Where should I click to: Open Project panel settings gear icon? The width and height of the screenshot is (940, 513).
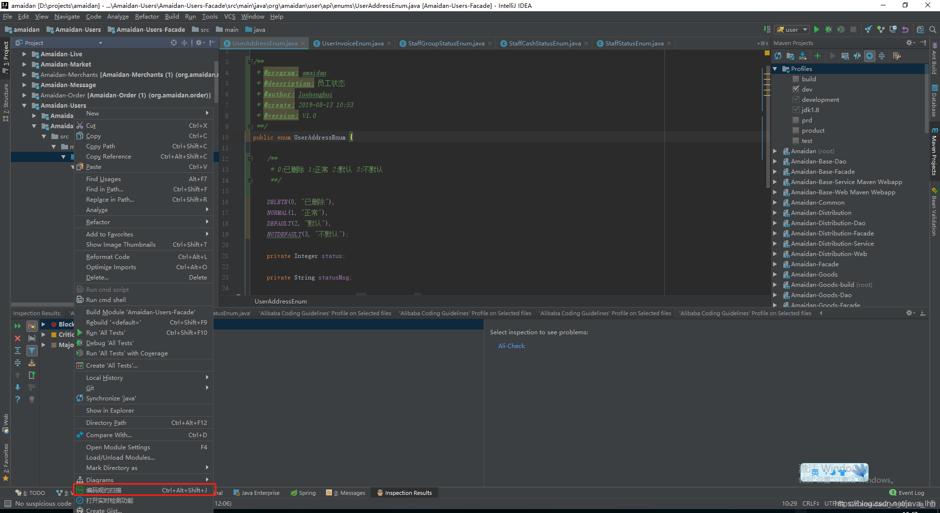point(199,43)
